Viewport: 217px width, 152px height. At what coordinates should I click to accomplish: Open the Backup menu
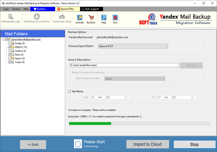(x=16, y=9)
